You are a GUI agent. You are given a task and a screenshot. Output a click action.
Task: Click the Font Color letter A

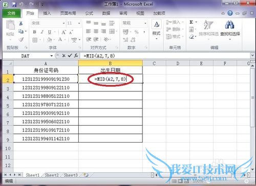pyautogui.click(x=60, y=40)
